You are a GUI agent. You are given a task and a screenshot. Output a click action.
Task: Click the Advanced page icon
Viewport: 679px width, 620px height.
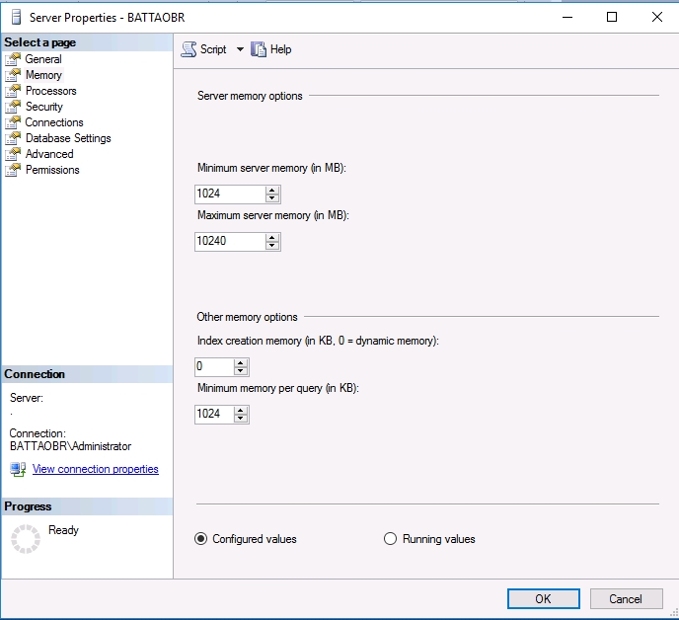[x=13, y=154]
